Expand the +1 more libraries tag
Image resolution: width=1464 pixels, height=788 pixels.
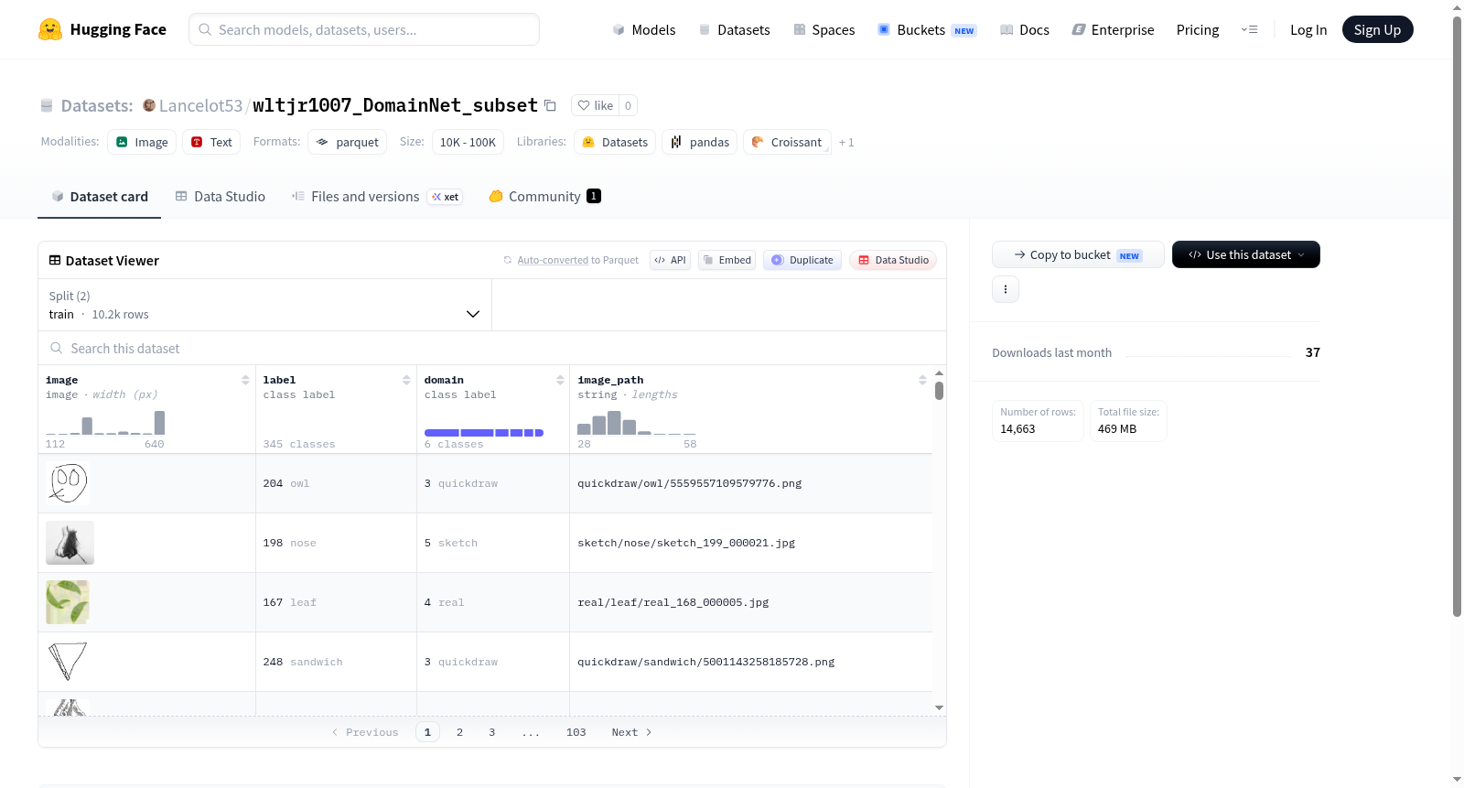pos(846,143)
